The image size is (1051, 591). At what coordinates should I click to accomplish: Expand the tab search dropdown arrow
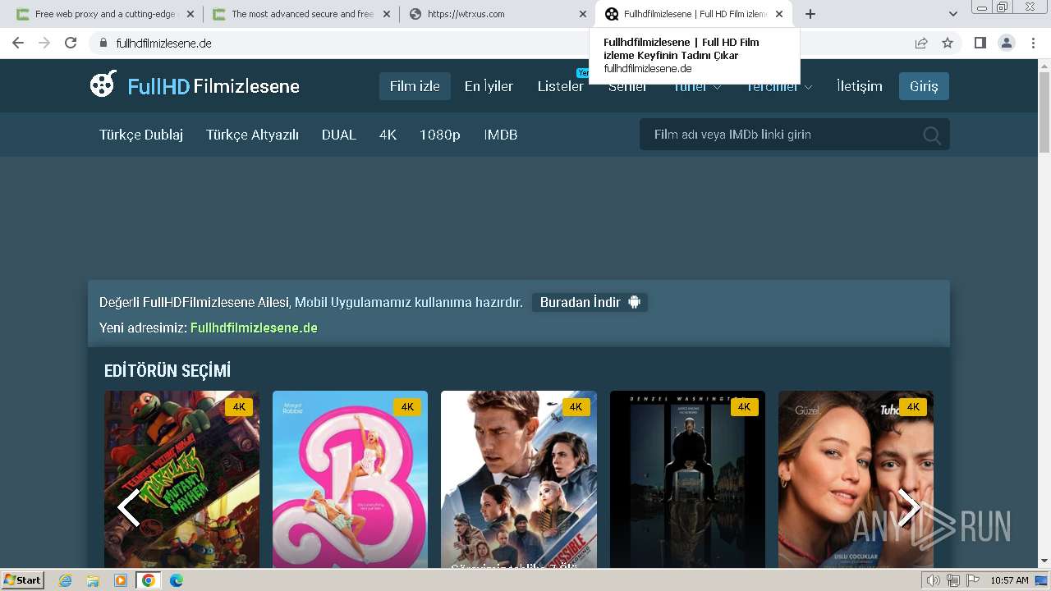tap(953, 14)
